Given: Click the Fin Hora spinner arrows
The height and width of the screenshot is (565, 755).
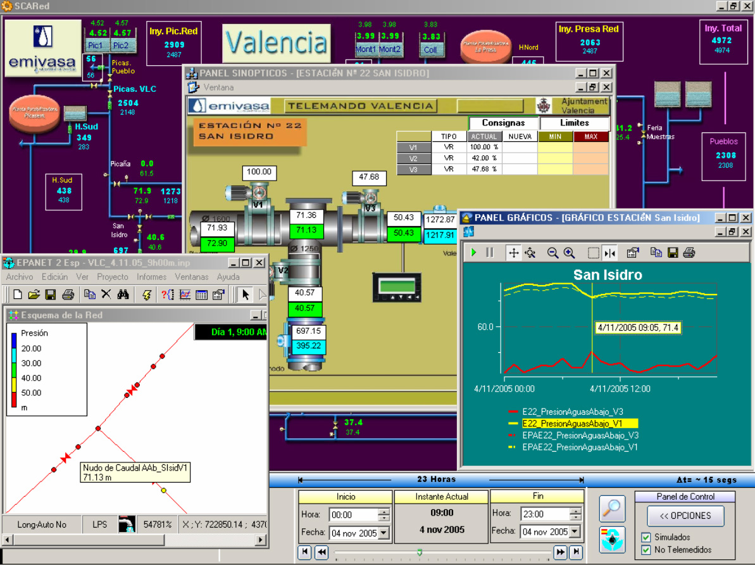Looking at the screenshot, I should [575, 514].
